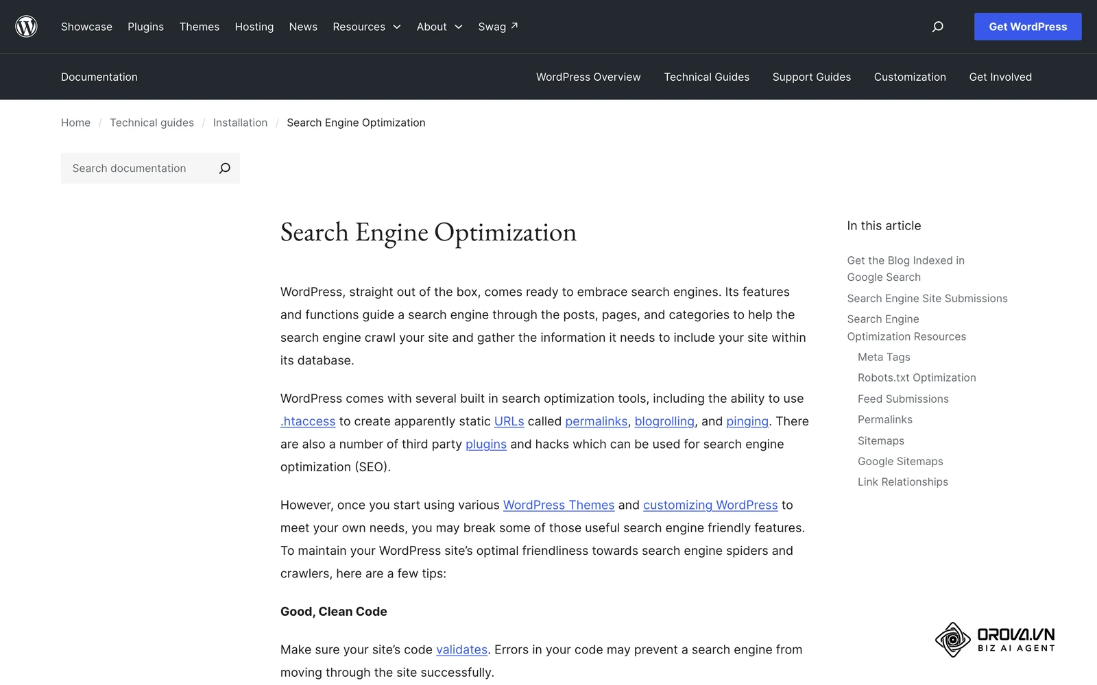
Task: Select the Technical Guides menu item
Action: tap(706, 77)
